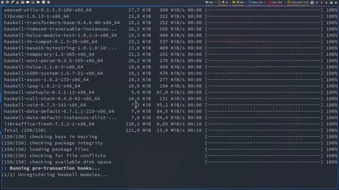Open the date and time widget
Viewport: 339px width, 190px height.
(298, 2)
